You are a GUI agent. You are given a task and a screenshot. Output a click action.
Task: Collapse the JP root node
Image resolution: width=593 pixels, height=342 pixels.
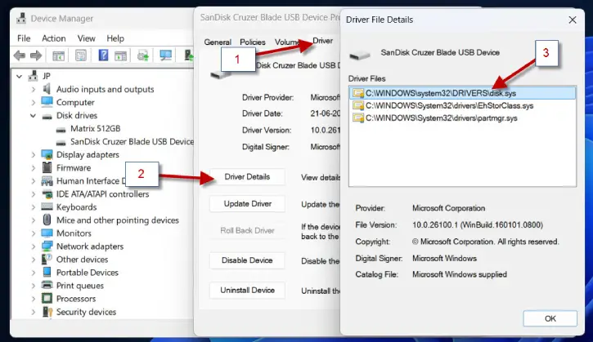tap(20, 76)
